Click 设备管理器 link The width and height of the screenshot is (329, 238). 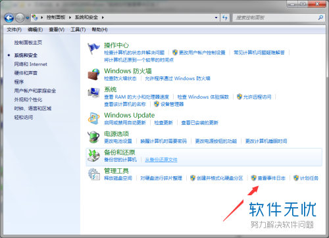pos(172,105)
